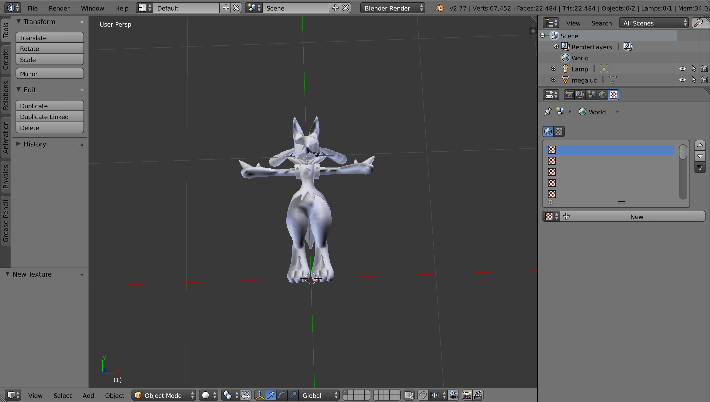Open the Object Mode dropdown
This screenshot has height=402, width=710.
tap(164, 395)
